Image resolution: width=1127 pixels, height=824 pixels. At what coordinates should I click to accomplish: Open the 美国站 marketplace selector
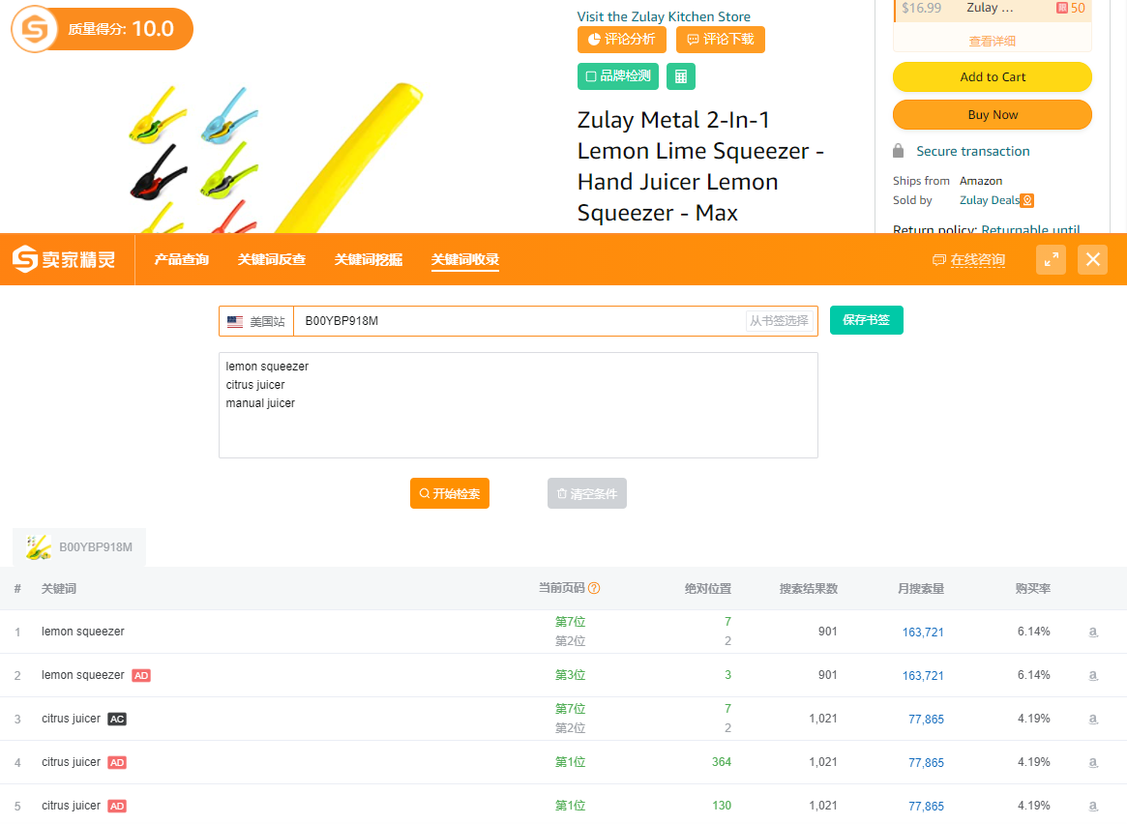pyautogui.click(x=256, y=321)
